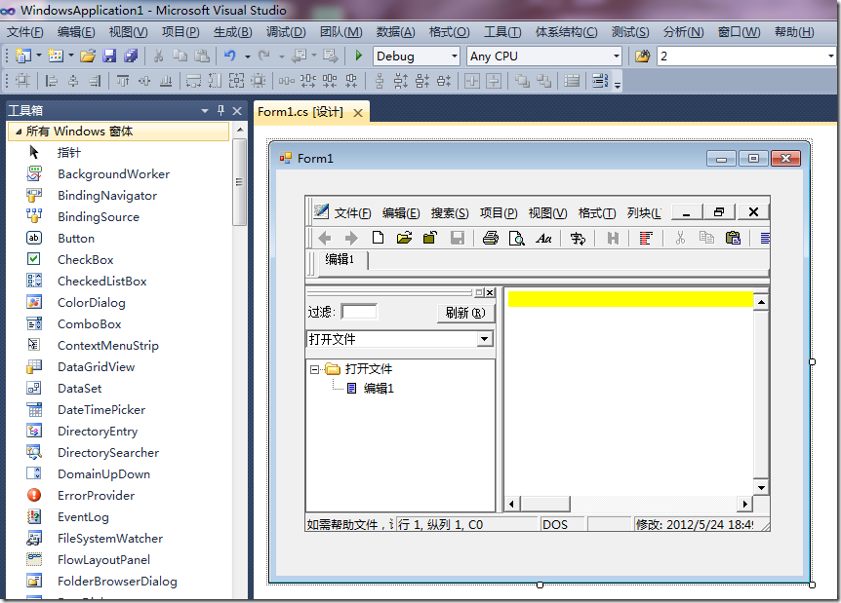Pick the ErrorProvider component from the toolbox
Image resolution: width=841 pixels, height=603 pixels.
coord(96,496)
